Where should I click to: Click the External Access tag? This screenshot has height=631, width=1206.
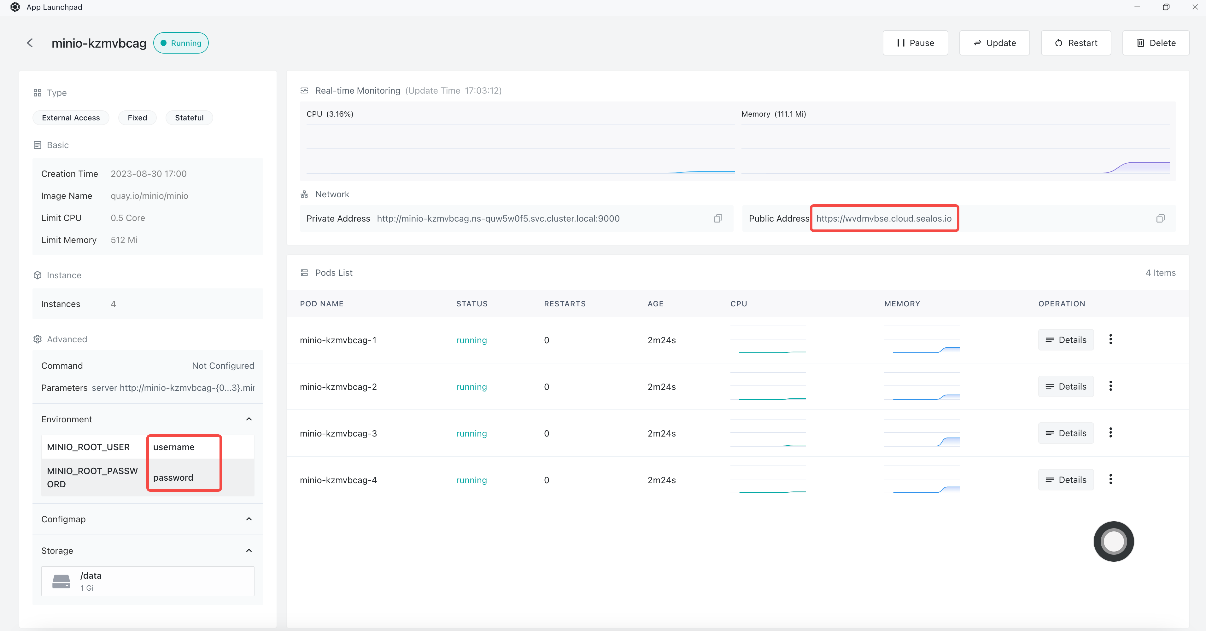tap(71, 118)
